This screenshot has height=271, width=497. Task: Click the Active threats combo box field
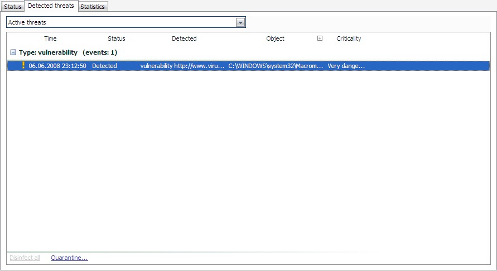point(126,22)
